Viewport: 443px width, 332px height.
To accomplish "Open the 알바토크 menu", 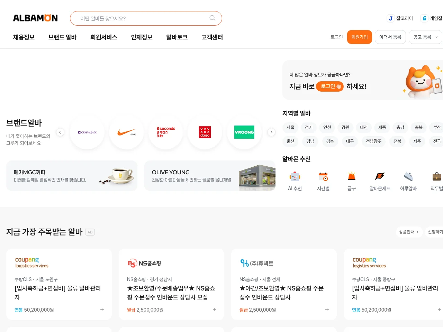I will [x=177, y=37].
